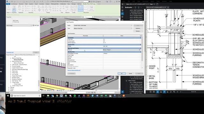Click the Duplicate button in Type Properties
This screenshot has width=204, height=114.
138,28
